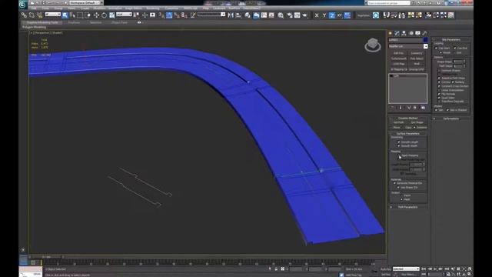Click the ViewCube in the viewport
Viewport: 492px width, 277px height.
click(x=373, y=45)
